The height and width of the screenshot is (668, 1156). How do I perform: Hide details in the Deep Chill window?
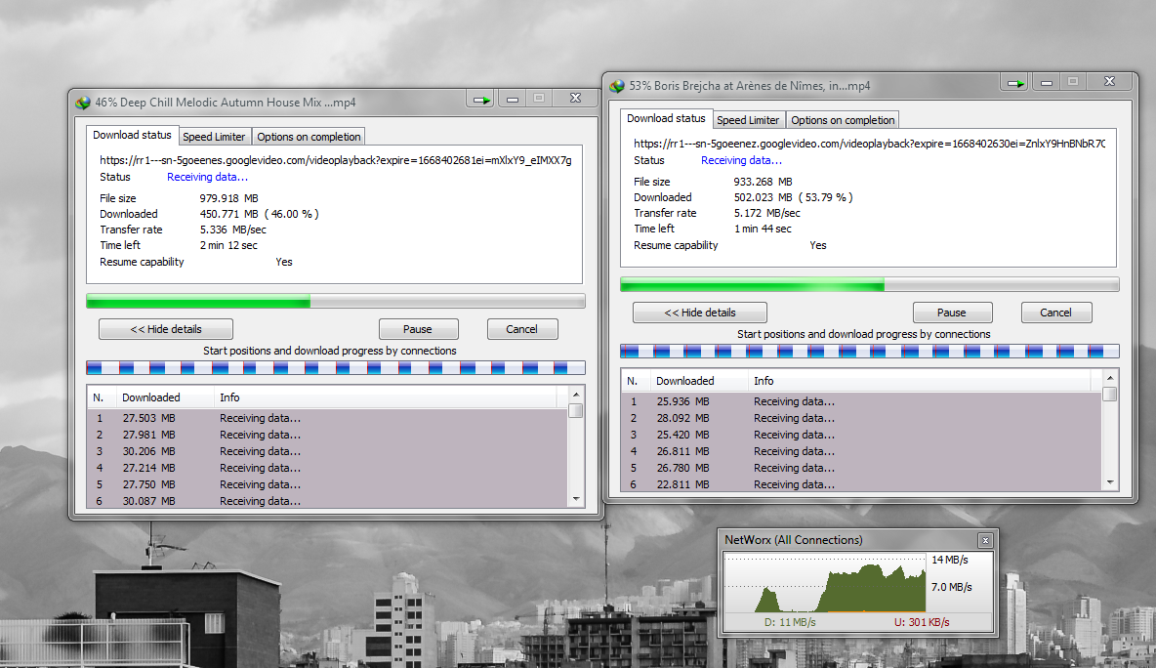166,329
